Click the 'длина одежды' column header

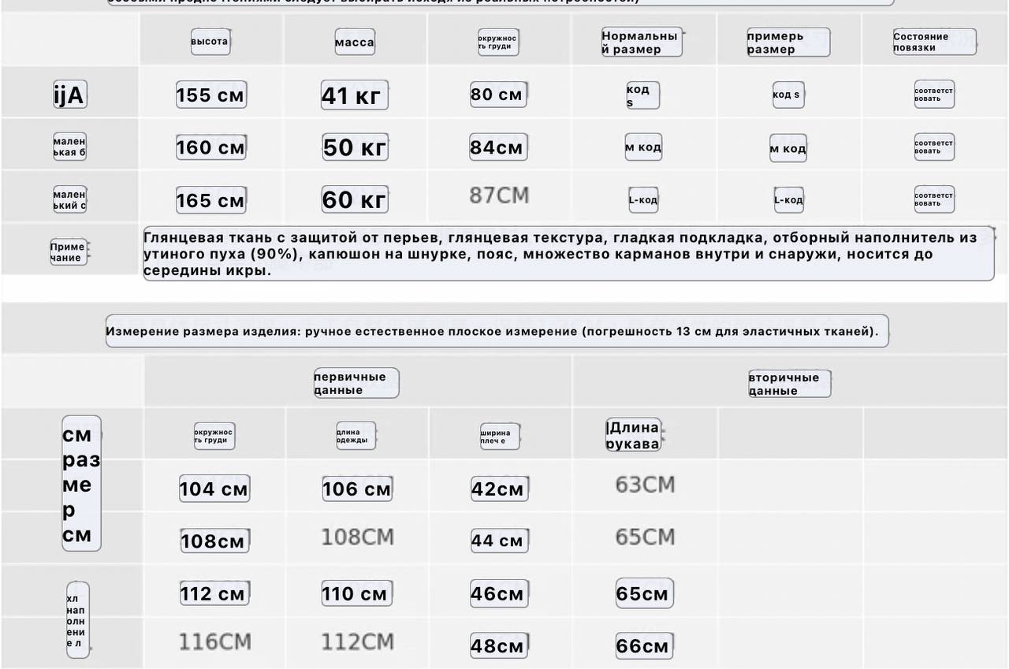[356, 436]
